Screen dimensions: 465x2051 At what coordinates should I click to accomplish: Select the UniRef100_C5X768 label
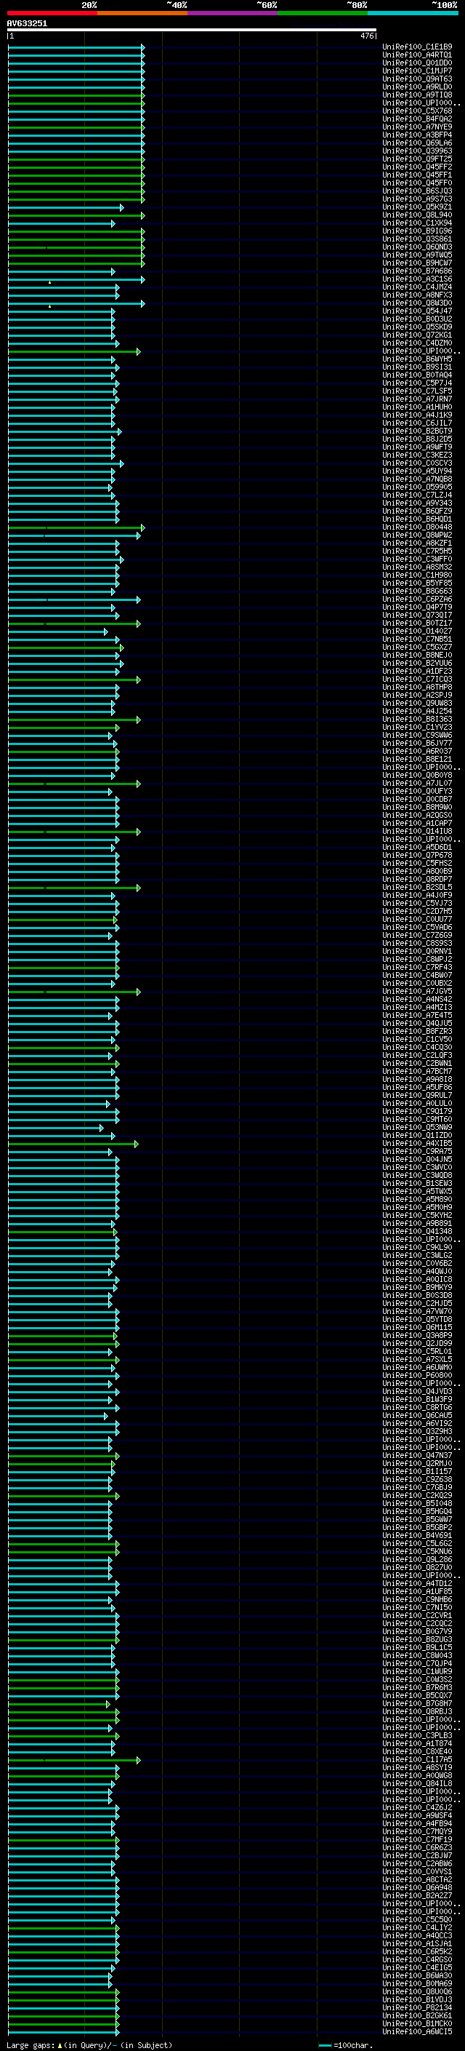(x=417, y=111)
